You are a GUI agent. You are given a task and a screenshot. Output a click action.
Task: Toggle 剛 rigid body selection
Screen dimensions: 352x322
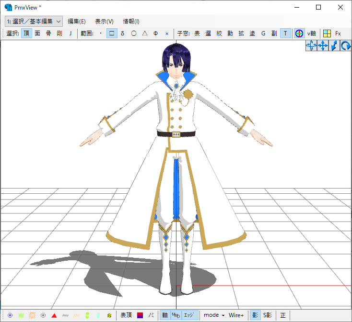tap(59, 33)
